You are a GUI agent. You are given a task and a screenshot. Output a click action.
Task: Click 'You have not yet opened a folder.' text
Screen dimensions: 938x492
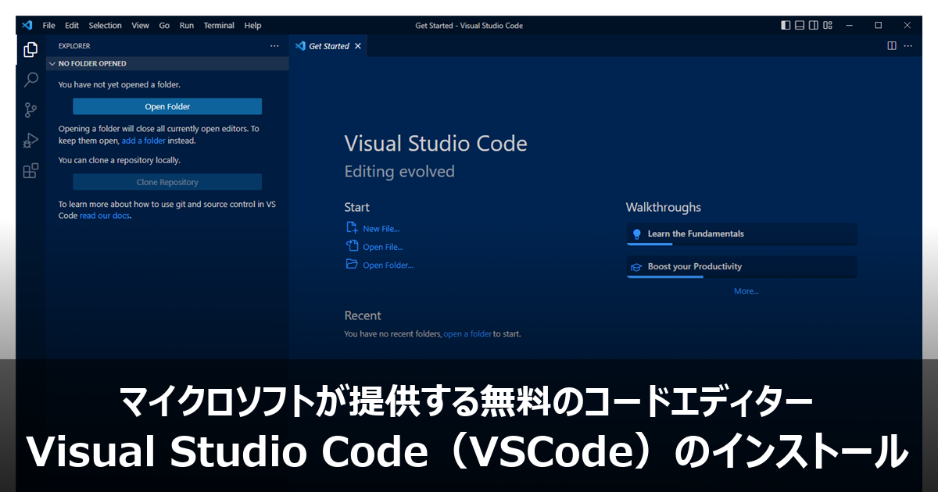tap(120, 84)
